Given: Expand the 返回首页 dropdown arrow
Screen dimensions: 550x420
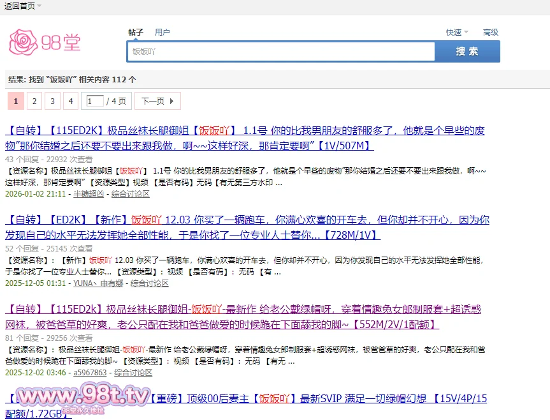Looking at the screenshot, I should pos(40,6).
